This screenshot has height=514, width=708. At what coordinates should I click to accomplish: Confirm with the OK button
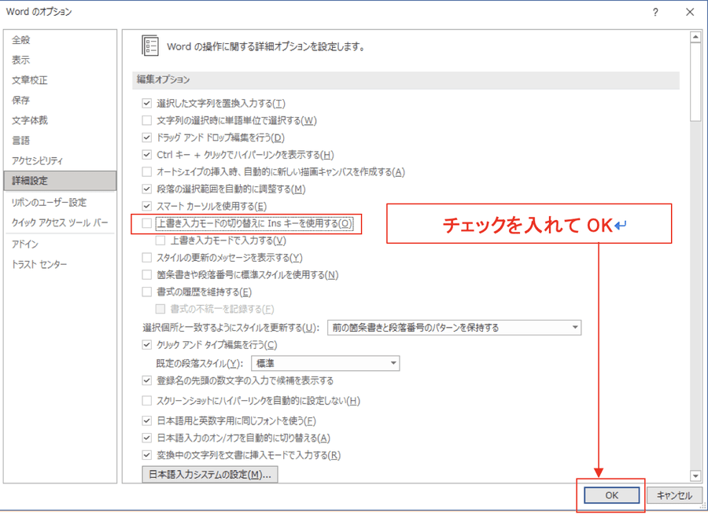coord(612,495)
